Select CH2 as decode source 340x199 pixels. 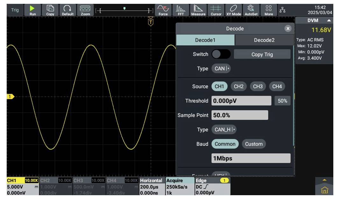pyautogui.click(x=239, y=86)
